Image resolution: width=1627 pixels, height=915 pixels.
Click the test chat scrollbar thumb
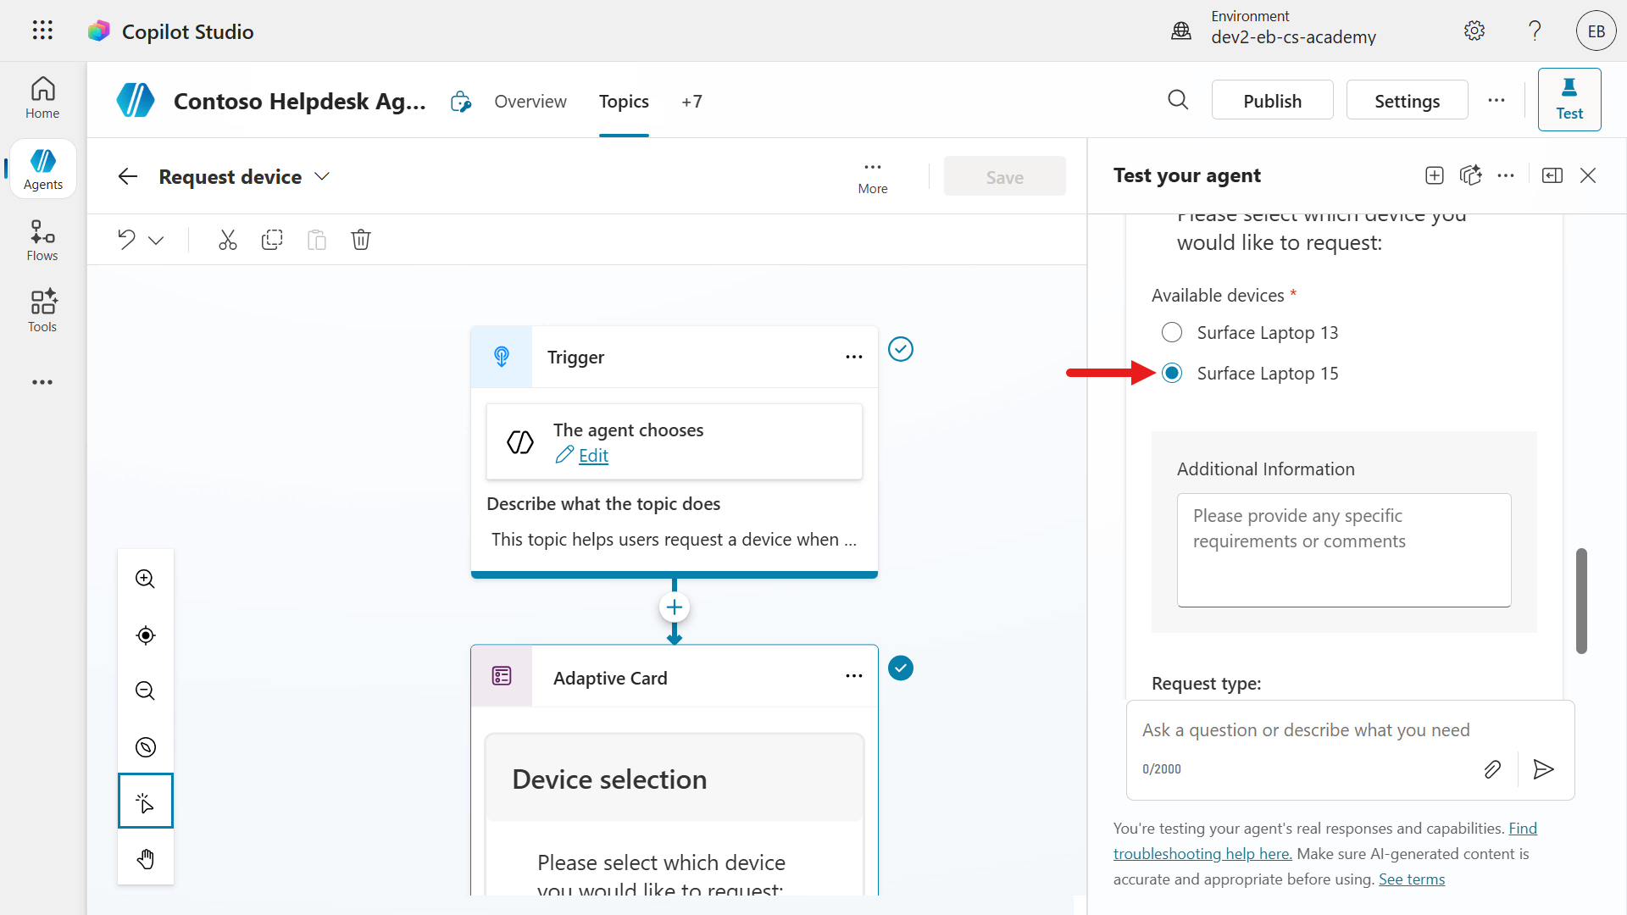tap(1581, 601)
